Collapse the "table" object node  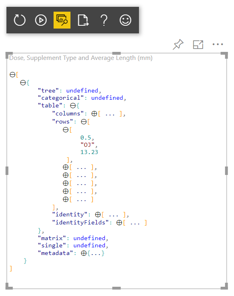click(x=73, y=105)
